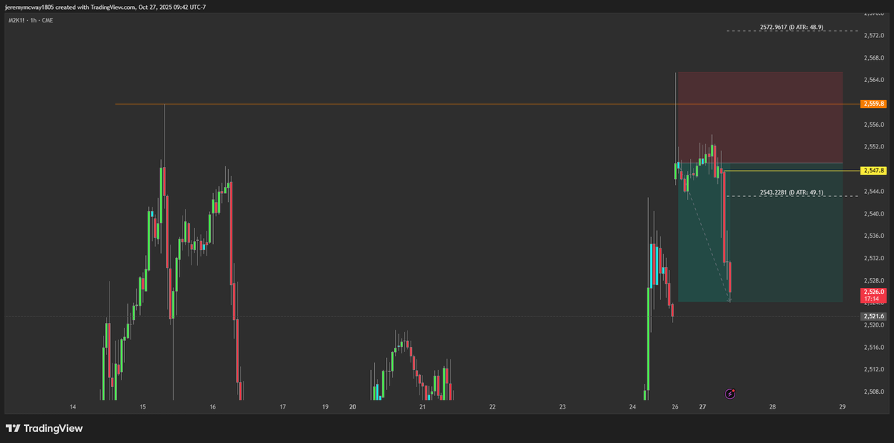Screen dimensions: 894x443
Task: Click 2,564.0 on the price scale
Action: click(874, 80)
